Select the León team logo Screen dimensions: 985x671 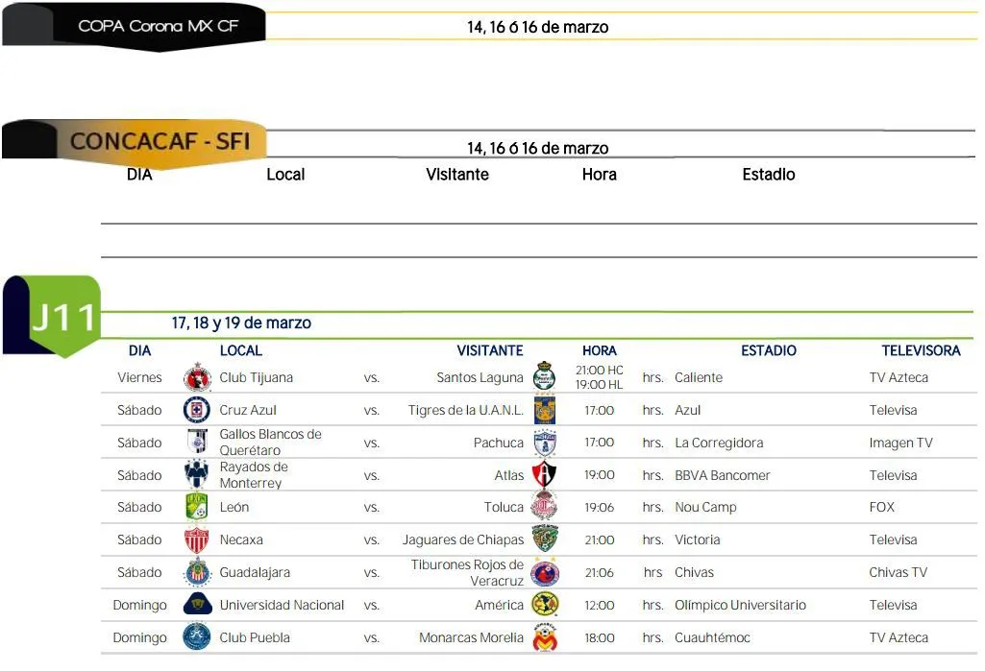tap(197, 507)
